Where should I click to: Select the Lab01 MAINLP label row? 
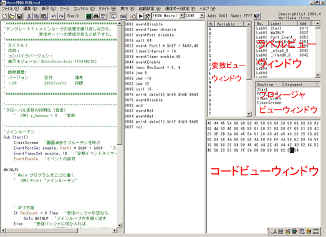[x=285, y=32]
